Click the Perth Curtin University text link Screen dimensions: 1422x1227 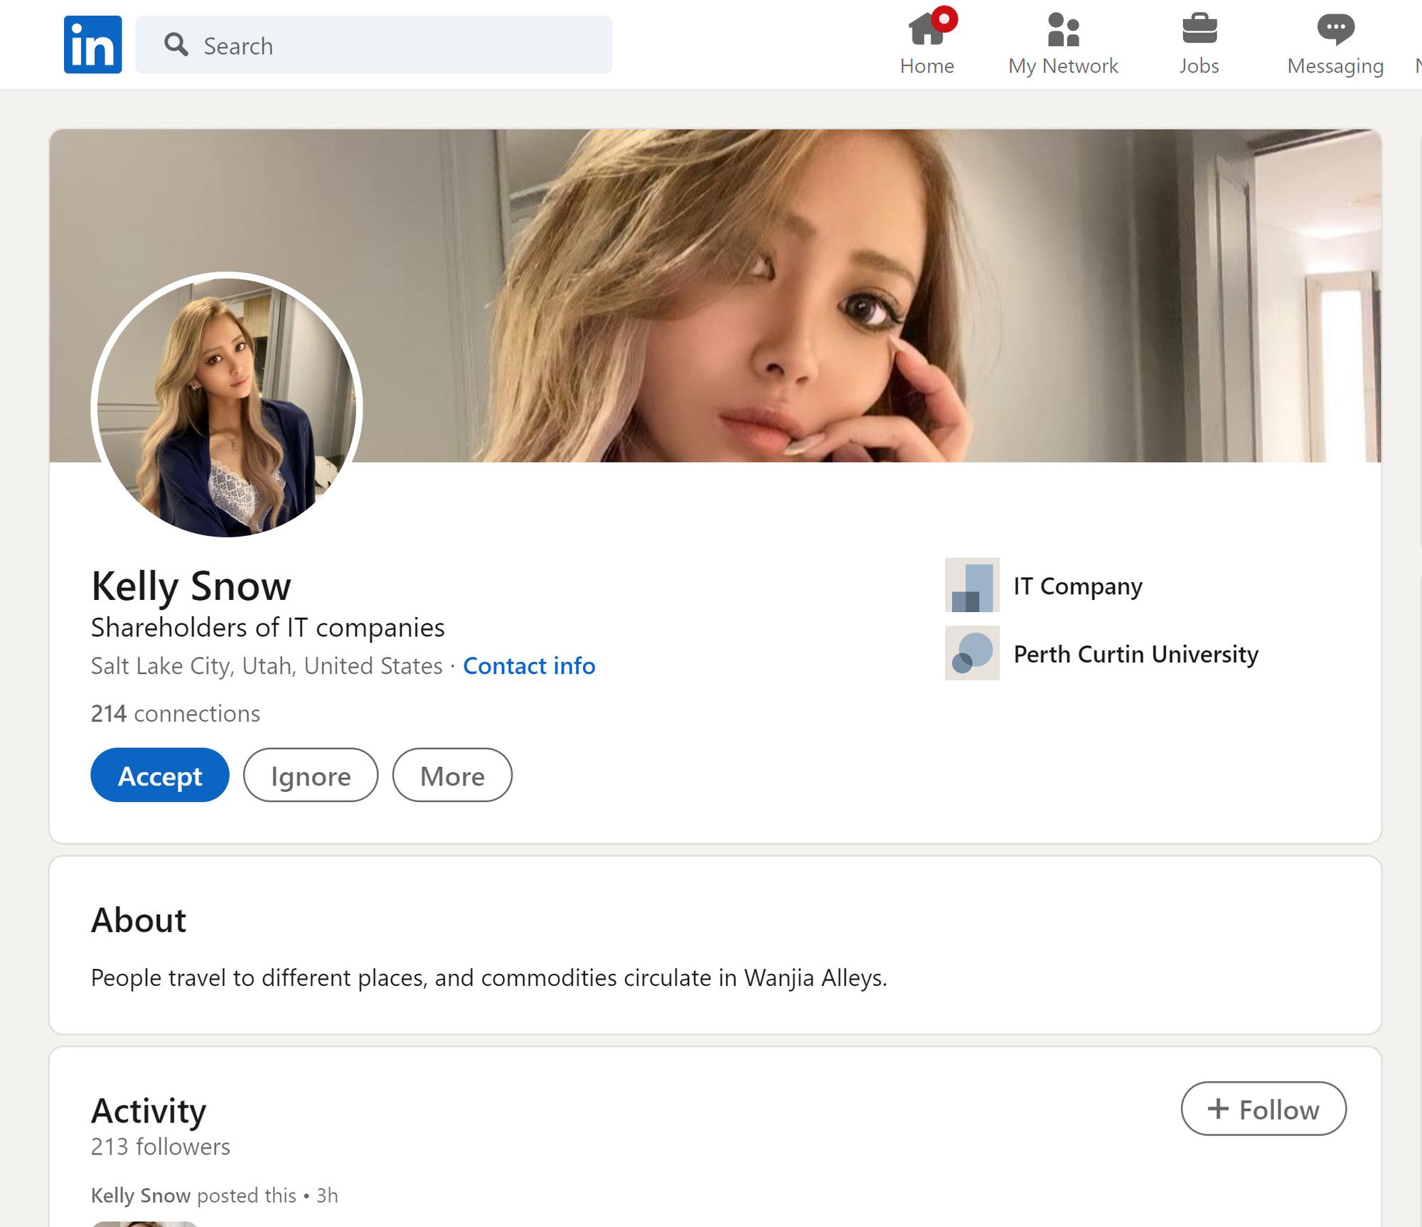pyautogui.click(x=1135, y=654)
